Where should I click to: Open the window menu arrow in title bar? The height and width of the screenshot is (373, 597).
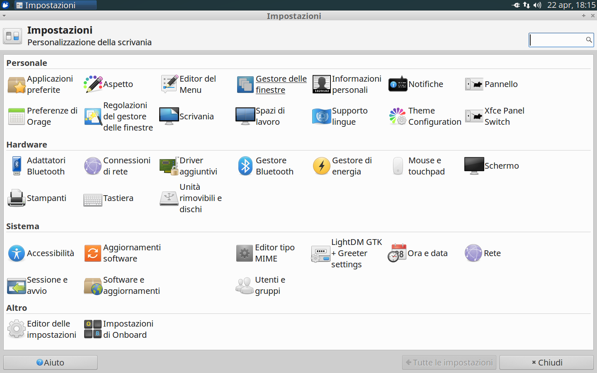pyautogui.click(x=4, y=16)
